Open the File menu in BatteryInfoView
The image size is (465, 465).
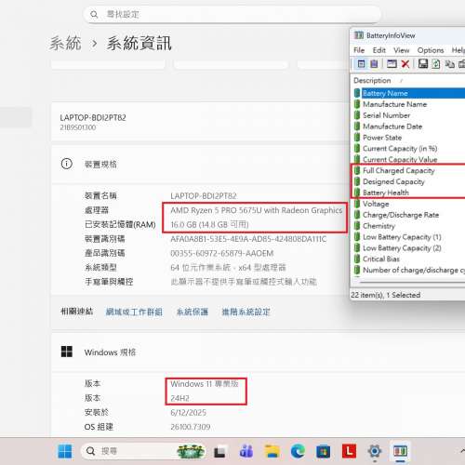(x=359, y=50)
